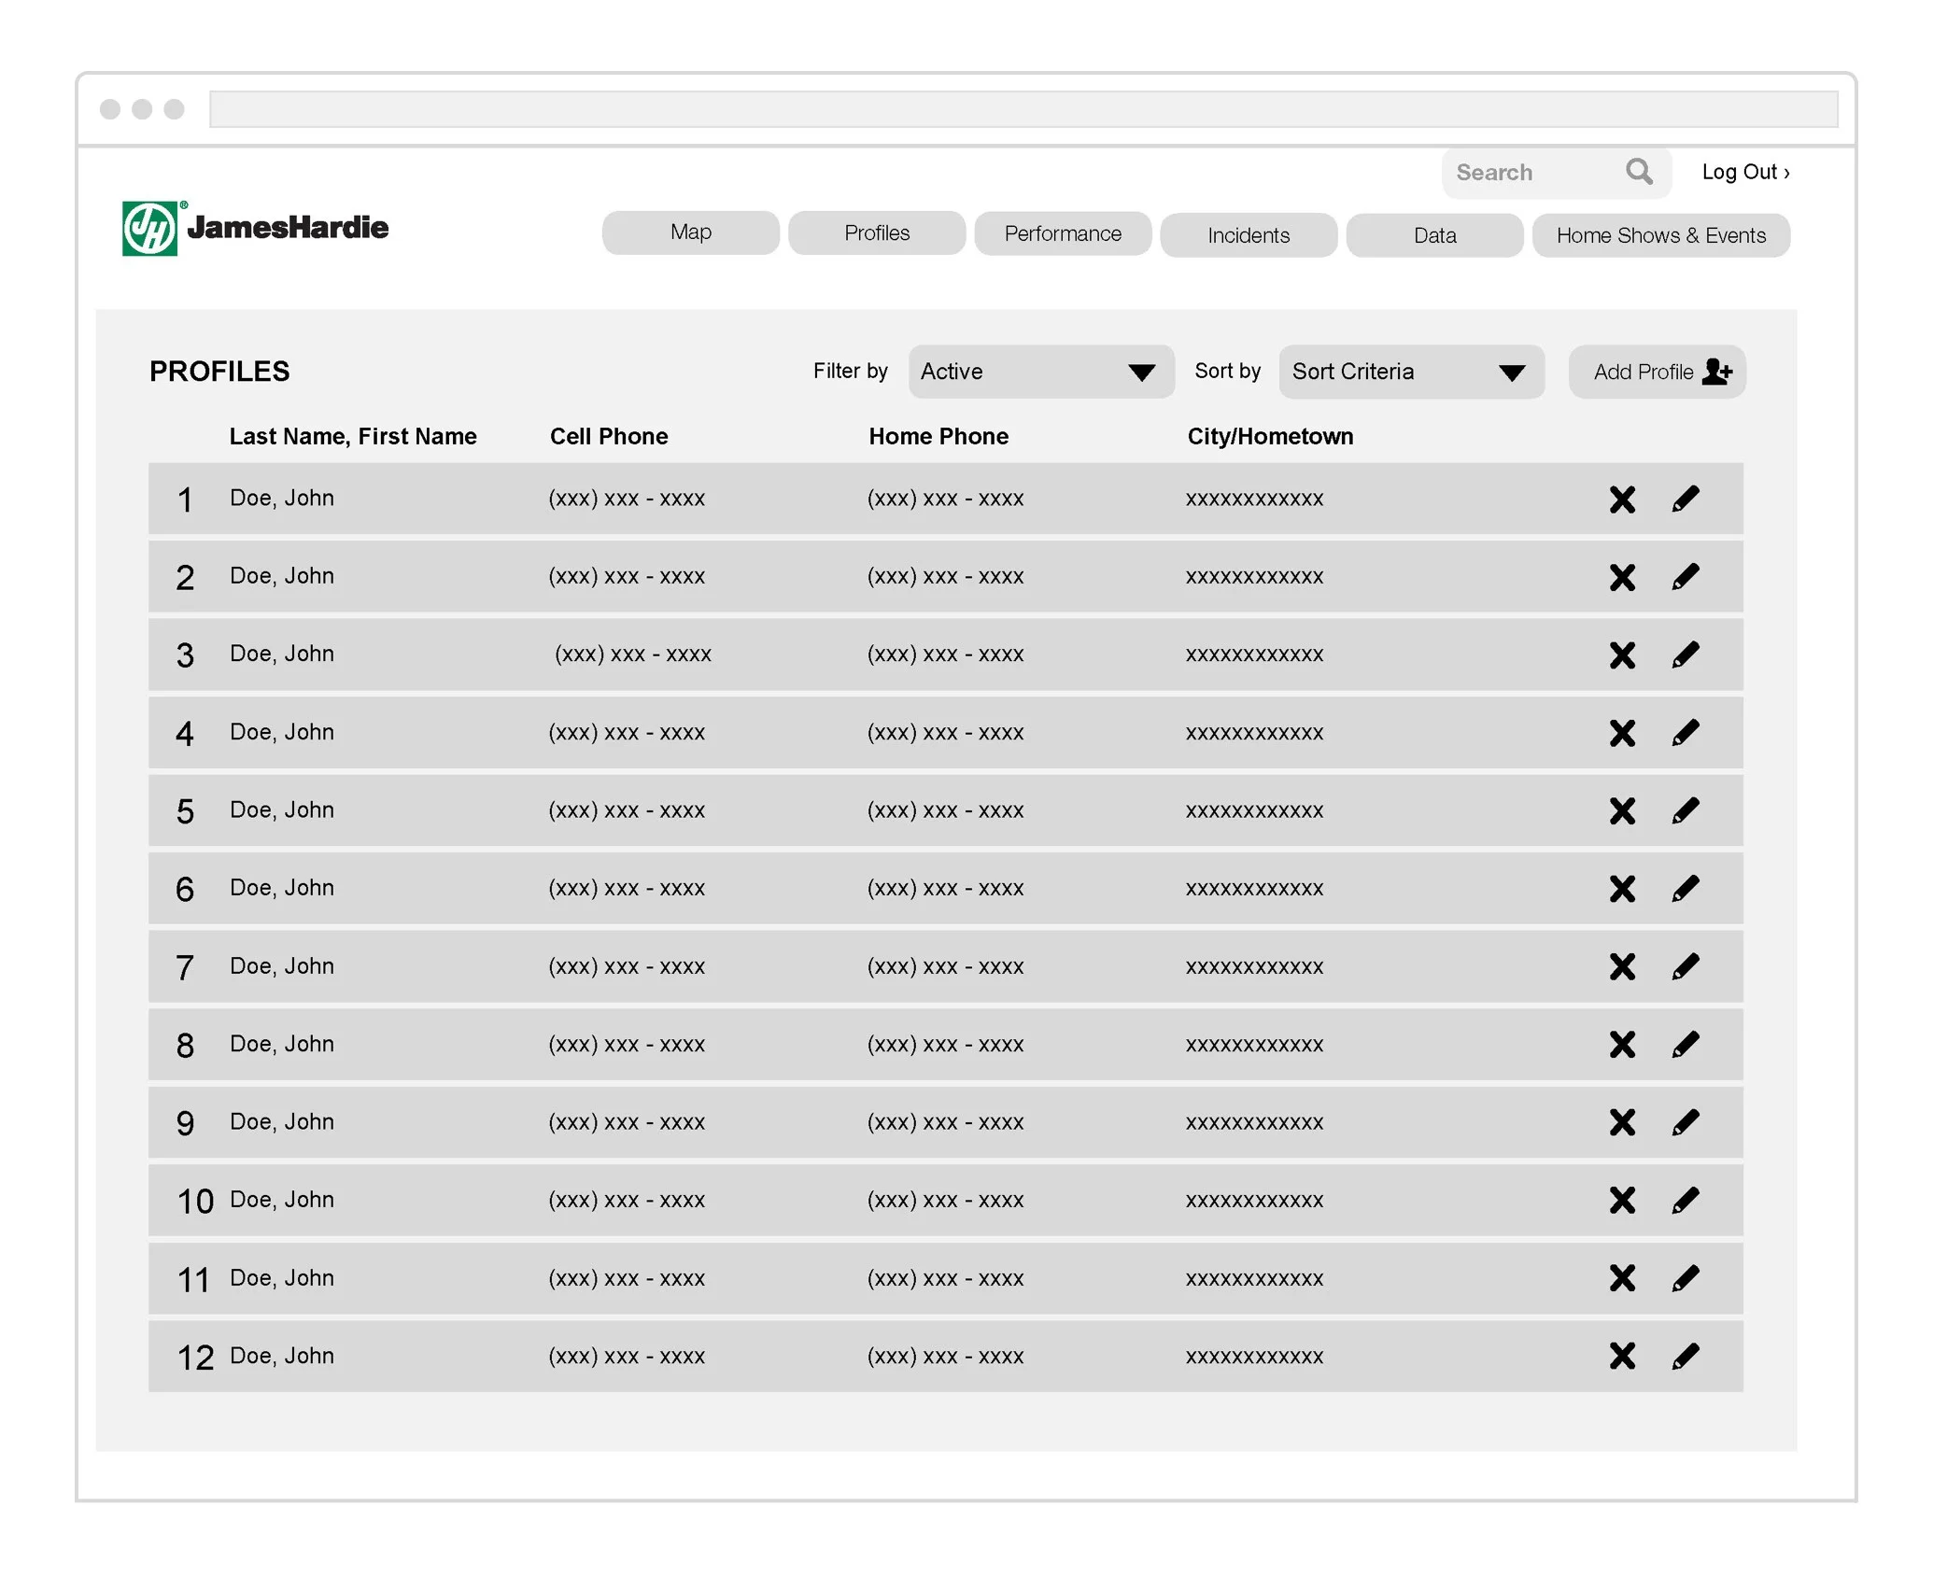1933x1576 pixels.
Task: Edit row 12 profile with pencil icon
Action: click(1685, 1356)
